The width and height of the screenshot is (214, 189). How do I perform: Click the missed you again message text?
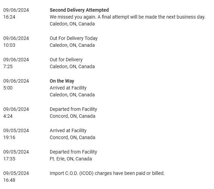click(128, 17)
